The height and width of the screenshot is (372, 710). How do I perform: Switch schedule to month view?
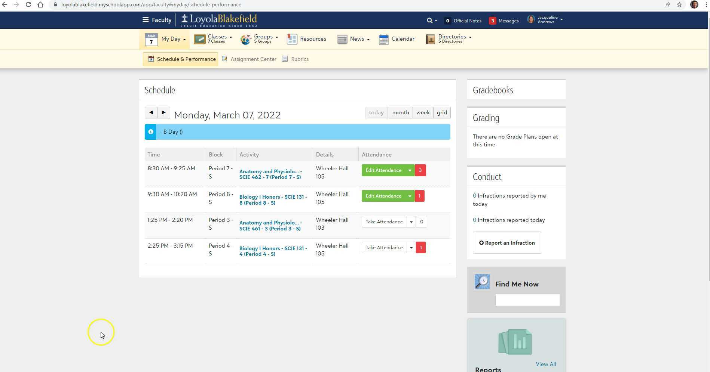tap(400, 112)
